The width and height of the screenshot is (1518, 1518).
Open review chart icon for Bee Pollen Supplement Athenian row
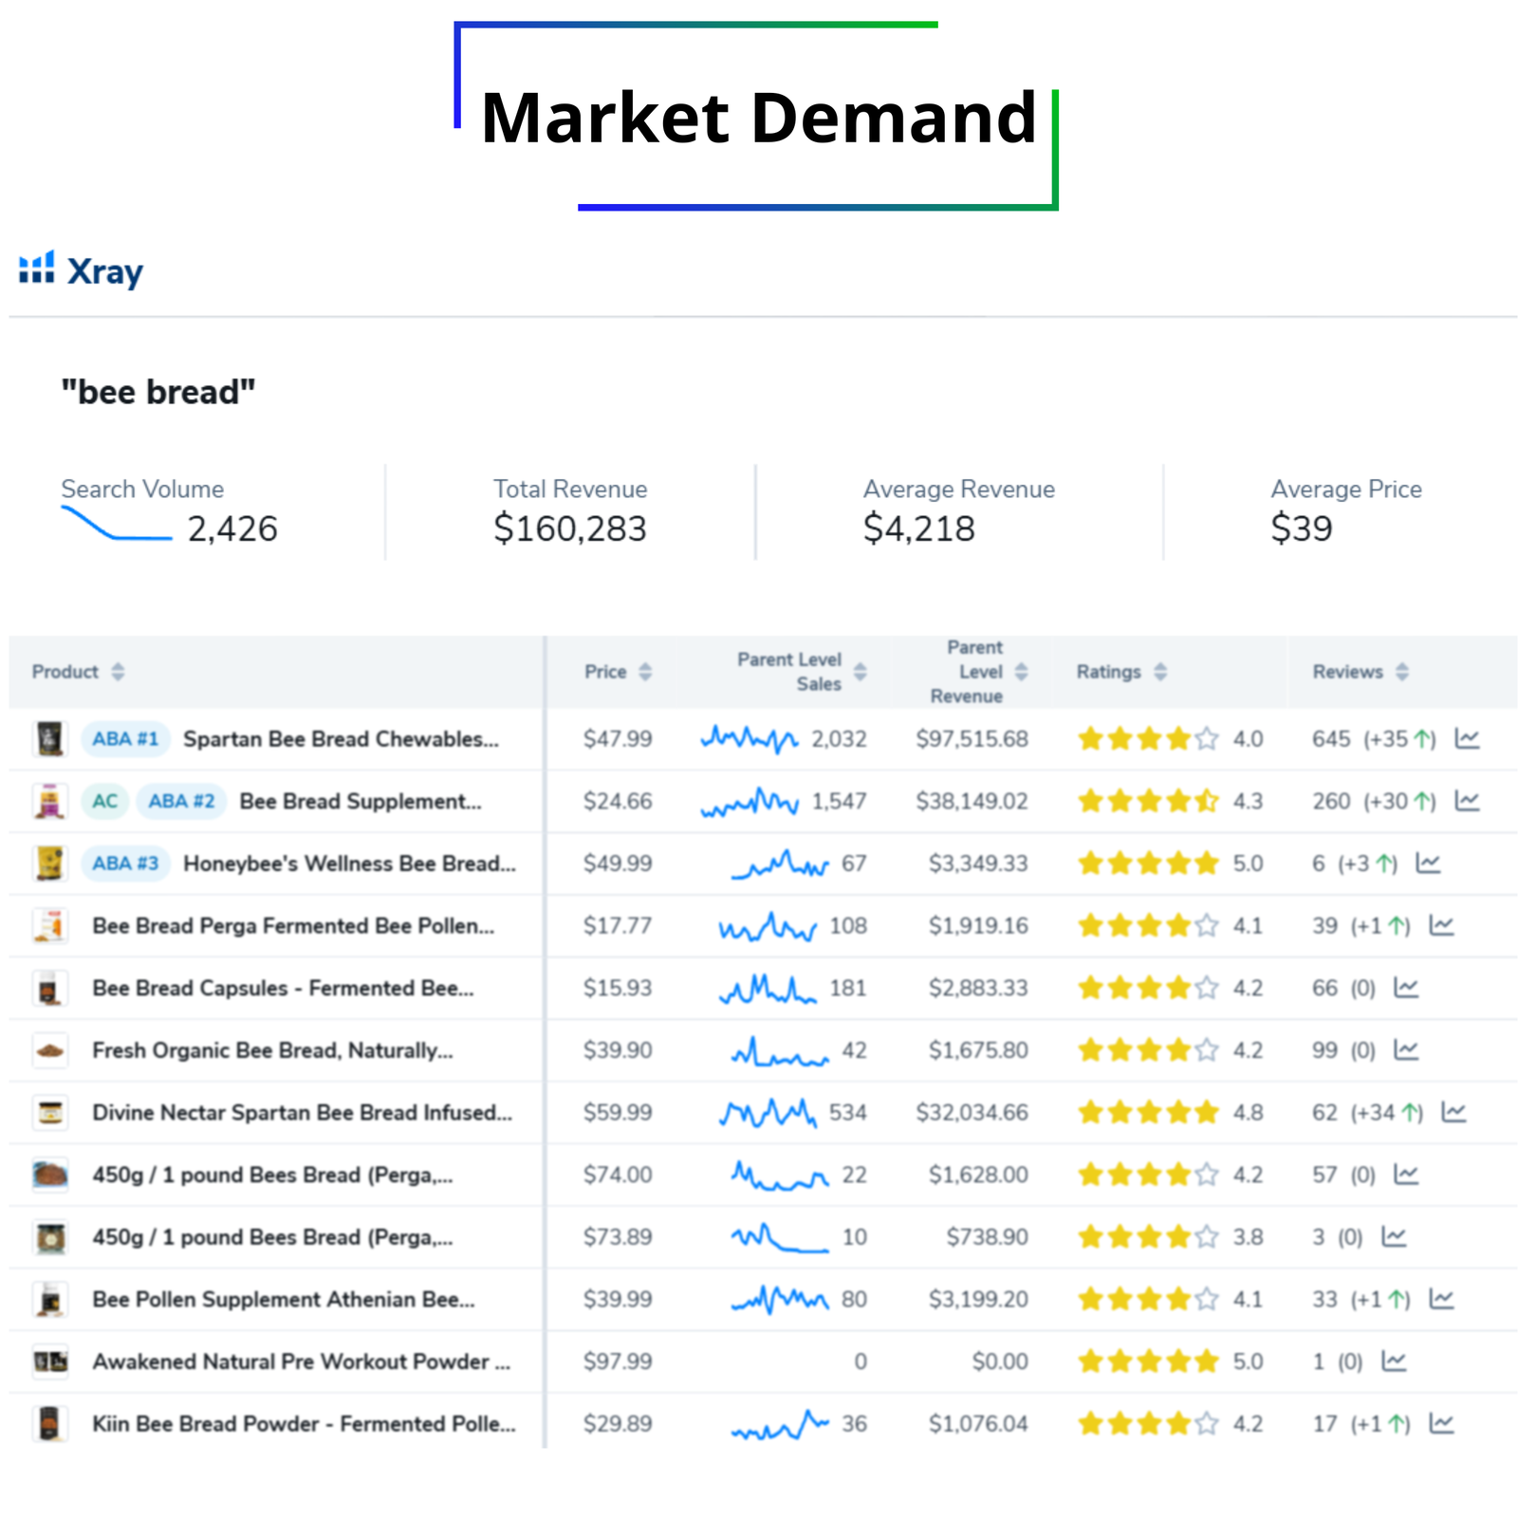coord(1441,1299)
